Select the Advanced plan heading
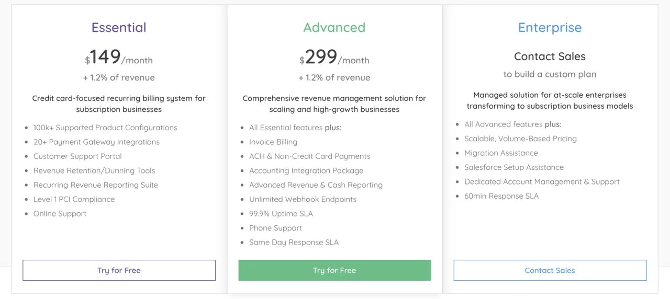 334,27
